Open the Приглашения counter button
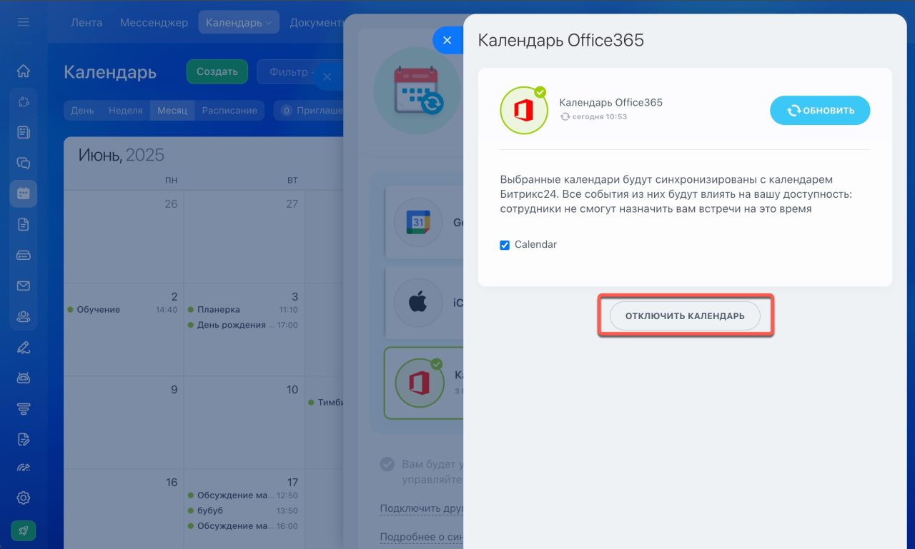 point(310,111)
